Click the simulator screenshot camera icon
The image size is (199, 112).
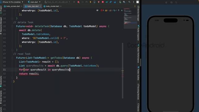(x=171, y=2)
